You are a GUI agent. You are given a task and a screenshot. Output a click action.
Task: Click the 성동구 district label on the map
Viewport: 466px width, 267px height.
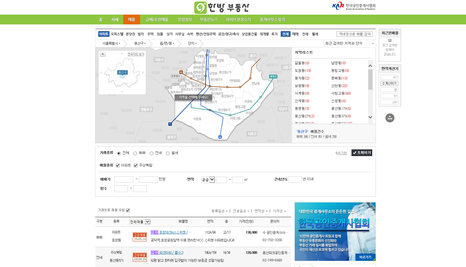[287, 67]
